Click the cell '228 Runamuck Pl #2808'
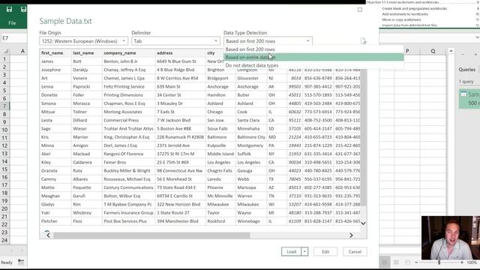The image size is (480, 270). click(180, 137)
